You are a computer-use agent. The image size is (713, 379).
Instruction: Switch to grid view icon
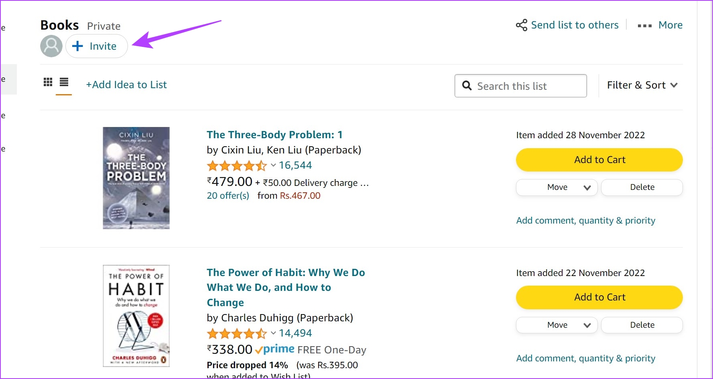(48, 82)
